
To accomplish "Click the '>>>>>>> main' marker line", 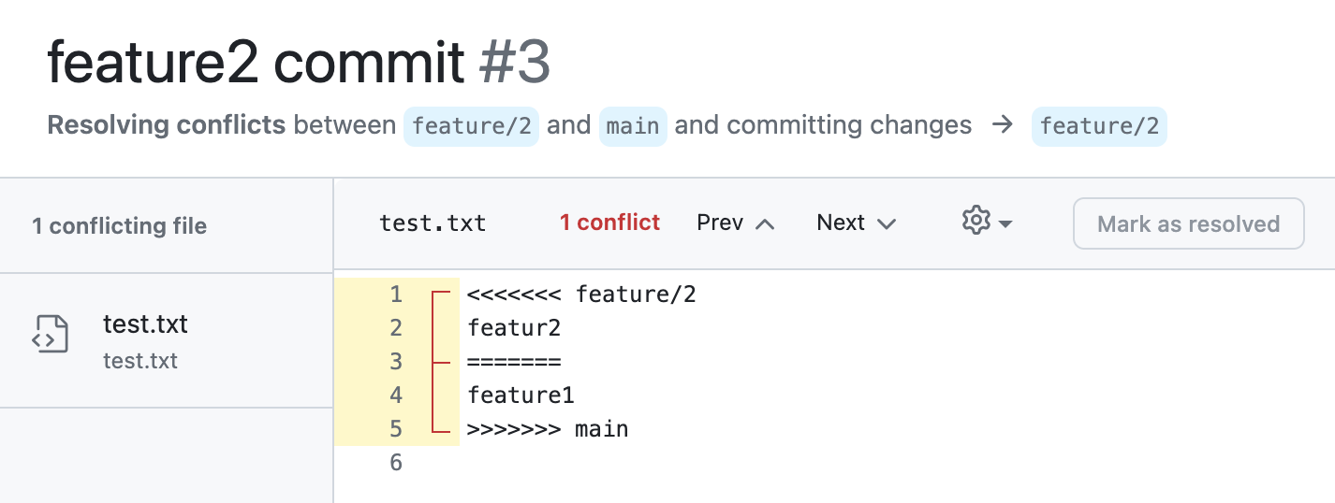I will point(548,429).
